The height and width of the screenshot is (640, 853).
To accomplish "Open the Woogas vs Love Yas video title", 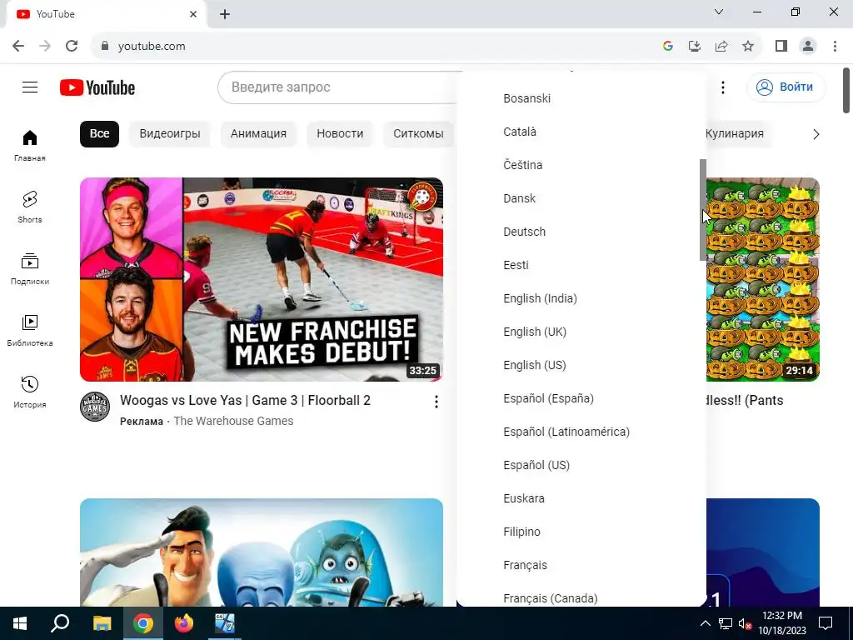I will pyautogui.click(x=246, y=401).
